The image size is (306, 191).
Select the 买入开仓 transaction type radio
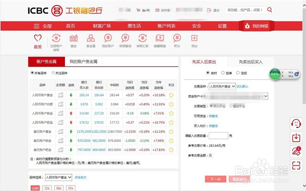coord(211,106)
